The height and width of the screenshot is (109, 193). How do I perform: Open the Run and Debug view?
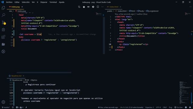click(x=3, y=30)
